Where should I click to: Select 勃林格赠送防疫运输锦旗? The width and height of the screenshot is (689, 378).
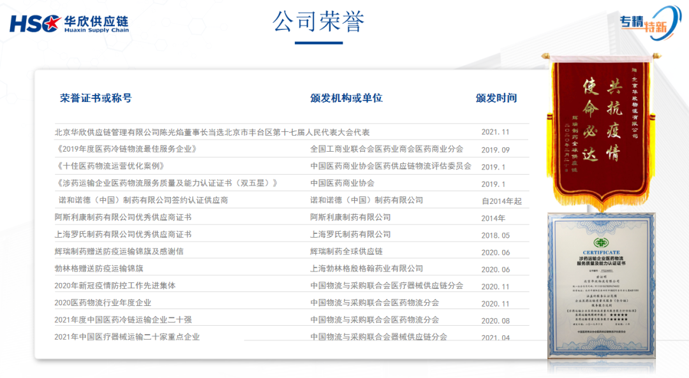99,269
